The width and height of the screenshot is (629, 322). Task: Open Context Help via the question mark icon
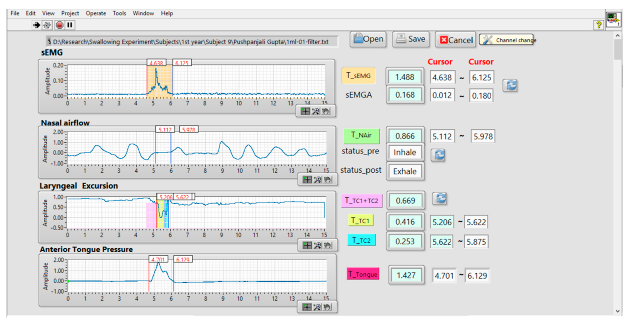[598, 25]
